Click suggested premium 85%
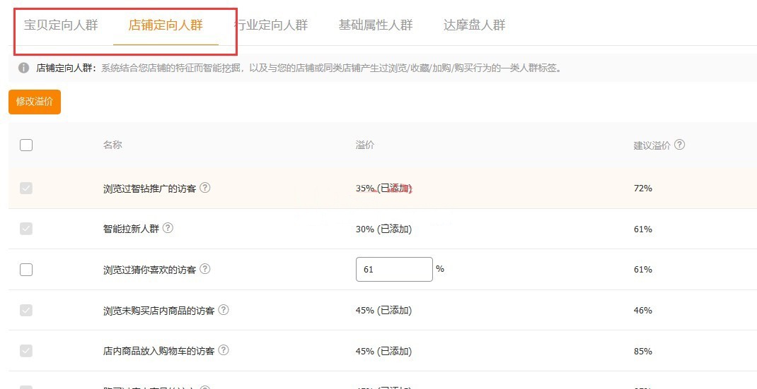 point(642,351)
